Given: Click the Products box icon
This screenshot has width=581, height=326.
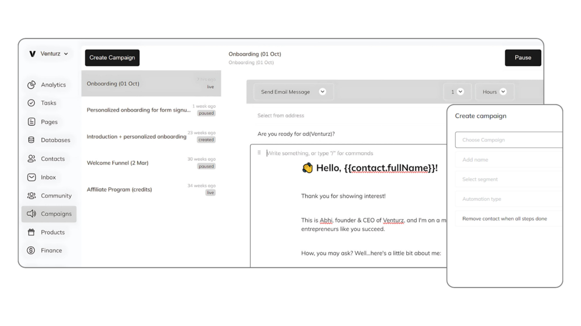Looking at the screenshot, I should pyautogui.click(x=31, y=232).
